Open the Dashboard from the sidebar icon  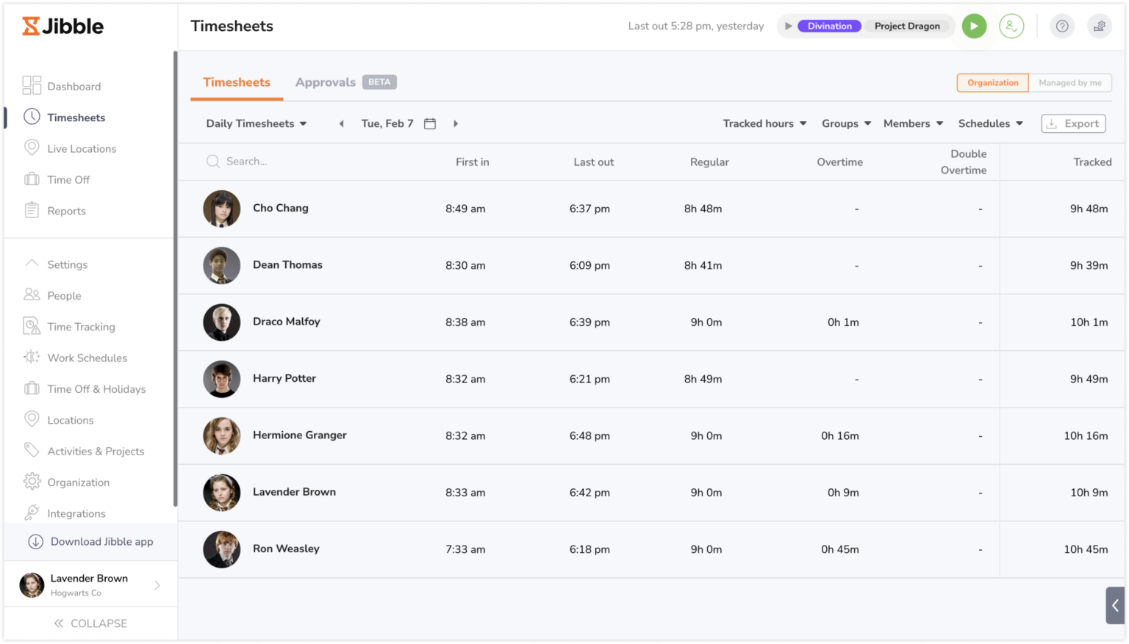coord(32,85)
